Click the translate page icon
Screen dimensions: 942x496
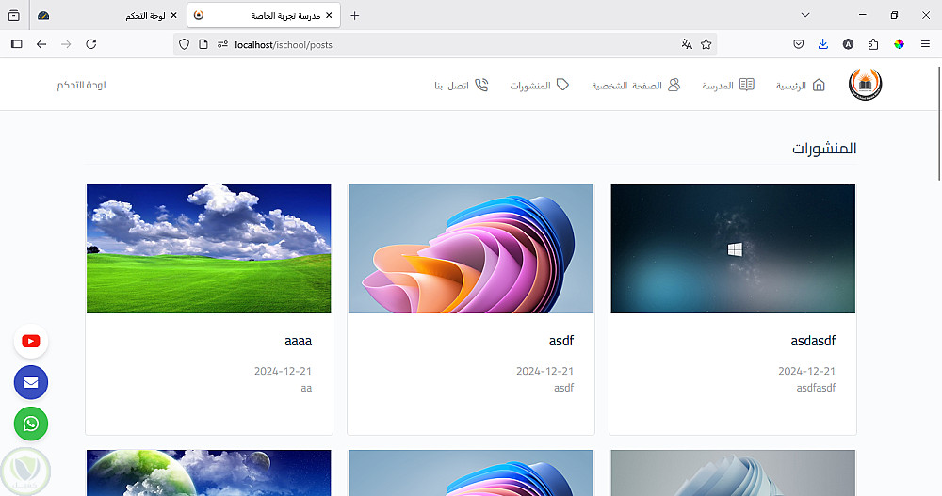(687, 44)
